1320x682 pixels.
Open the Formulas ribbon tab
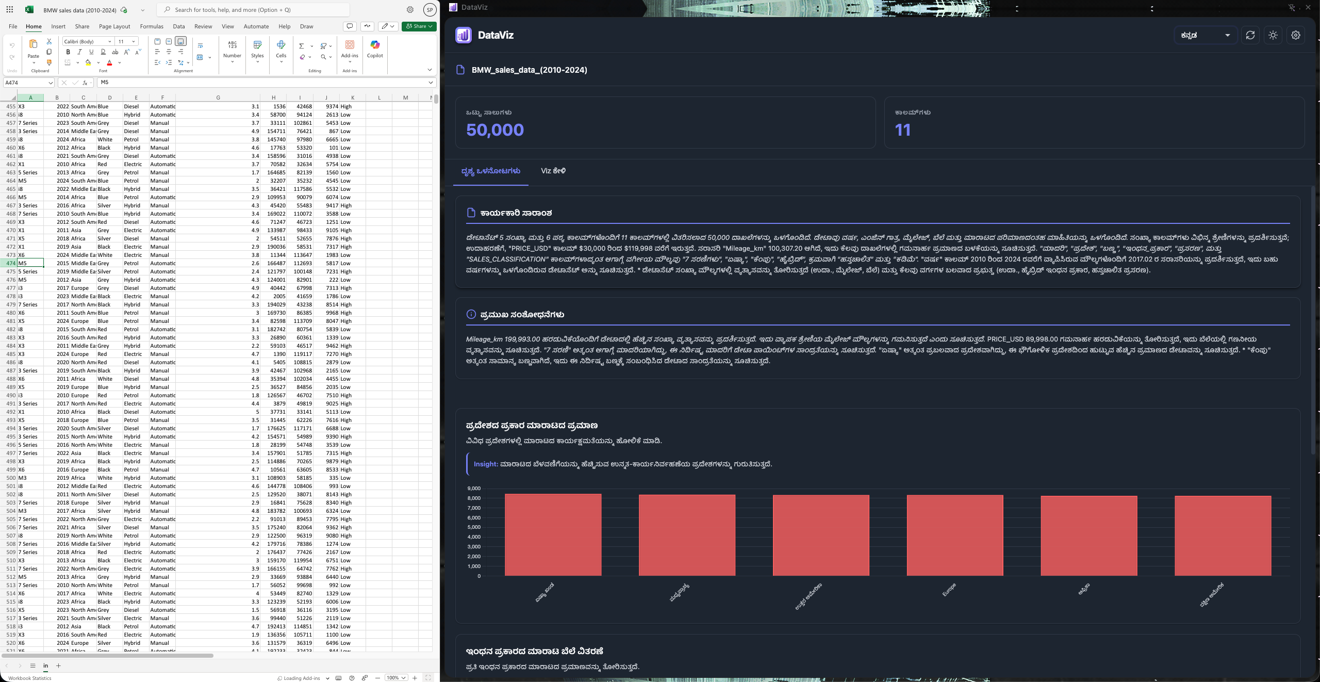[152, 26]
